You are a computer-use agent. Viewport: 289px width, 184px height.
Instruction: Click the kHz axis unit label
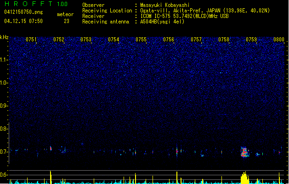coord(4,37)
